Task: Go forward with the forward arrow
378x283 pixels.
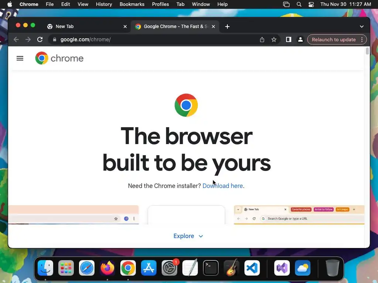Action: pyautogui.click(x=28, y=39)
